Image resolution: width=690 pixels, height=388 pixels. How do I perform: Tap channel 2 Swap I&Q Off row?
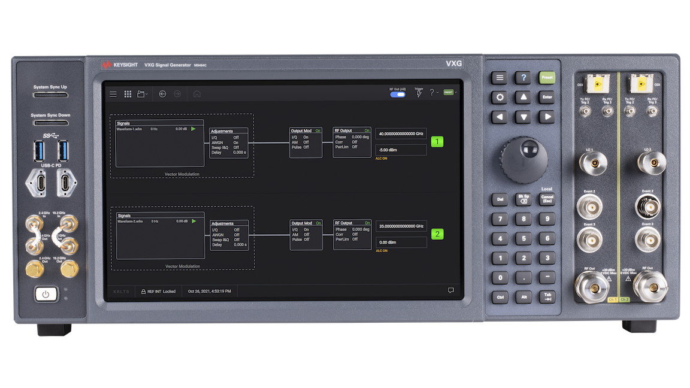229,240
